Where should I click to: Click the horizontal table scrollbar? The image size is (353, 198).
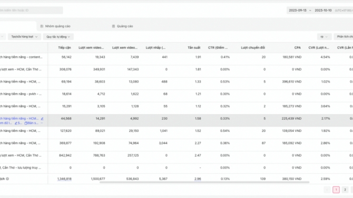204,182
